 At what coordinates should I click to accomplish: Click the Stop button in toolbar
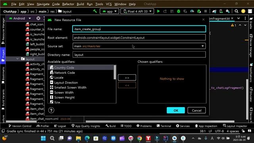pyautogui.click(x=206, y=11)
